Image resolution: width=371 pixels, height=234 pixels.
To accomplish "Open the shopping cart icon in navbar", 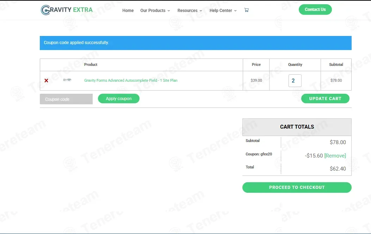I will tap(246, 10).
